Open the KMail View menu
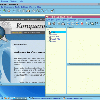The width and height of the screenshot is (100, 100). (x=58, y=20)
